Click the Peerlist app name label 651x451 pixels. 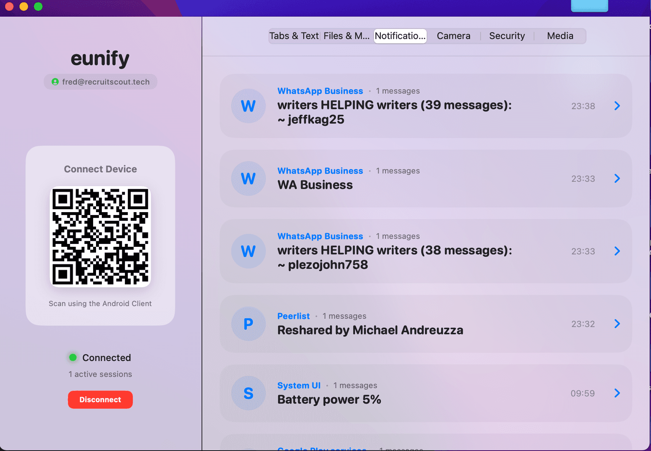pos(294,316)
